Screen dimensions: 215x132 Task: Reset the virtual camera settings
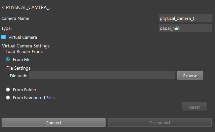[194, 107]
